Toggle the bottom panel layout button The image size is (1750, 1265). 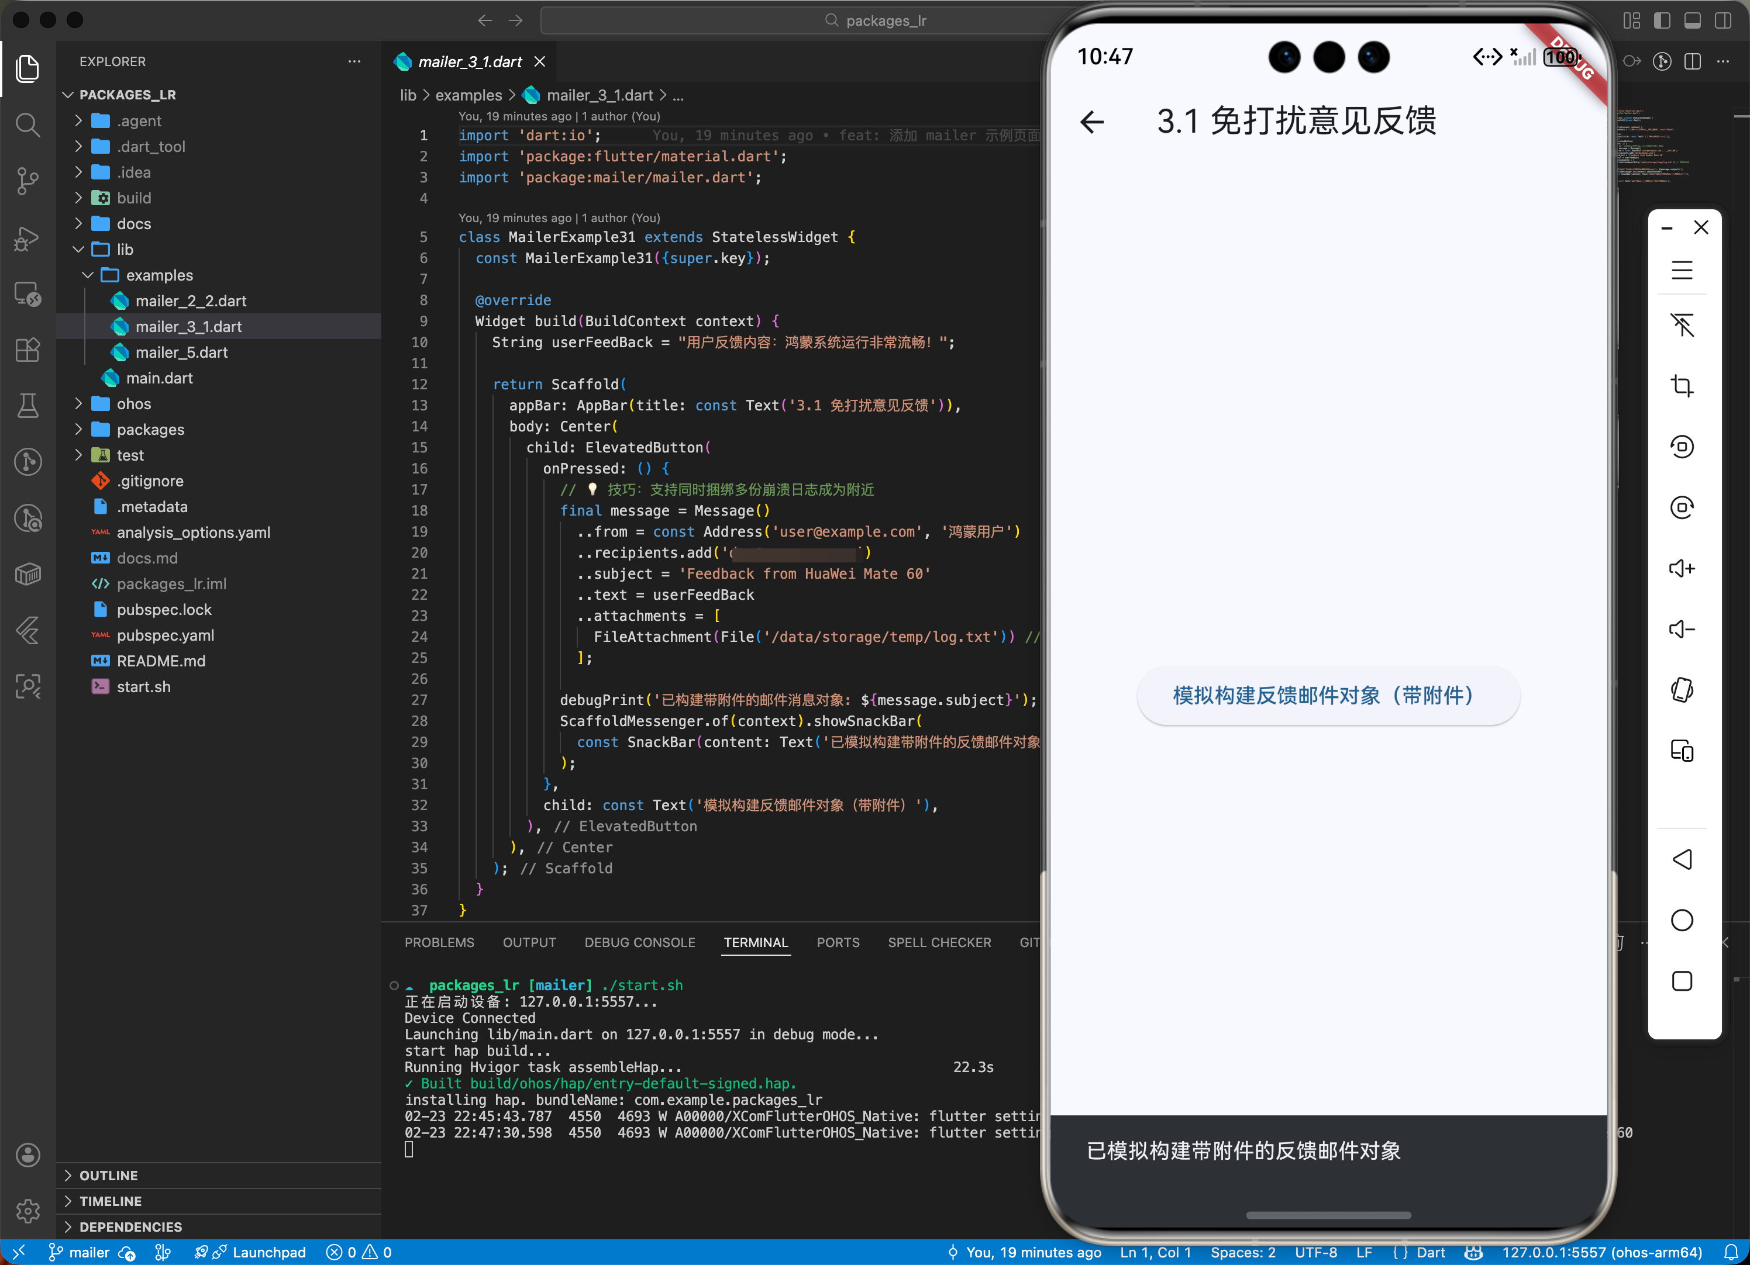[x=1692, y=21]
